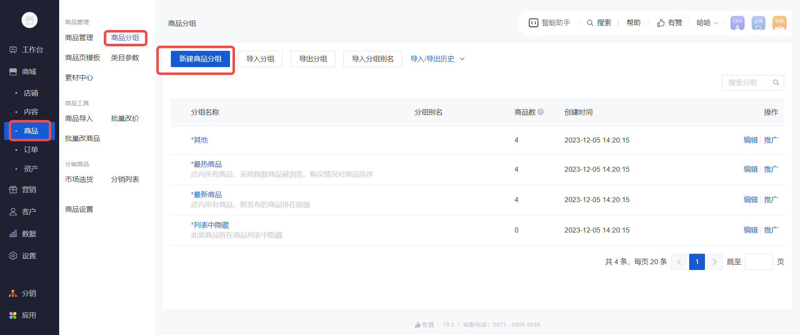Click the magnifier icon in 搜索分组 box
The image size is (800, 335).
(x=776, y=82)
